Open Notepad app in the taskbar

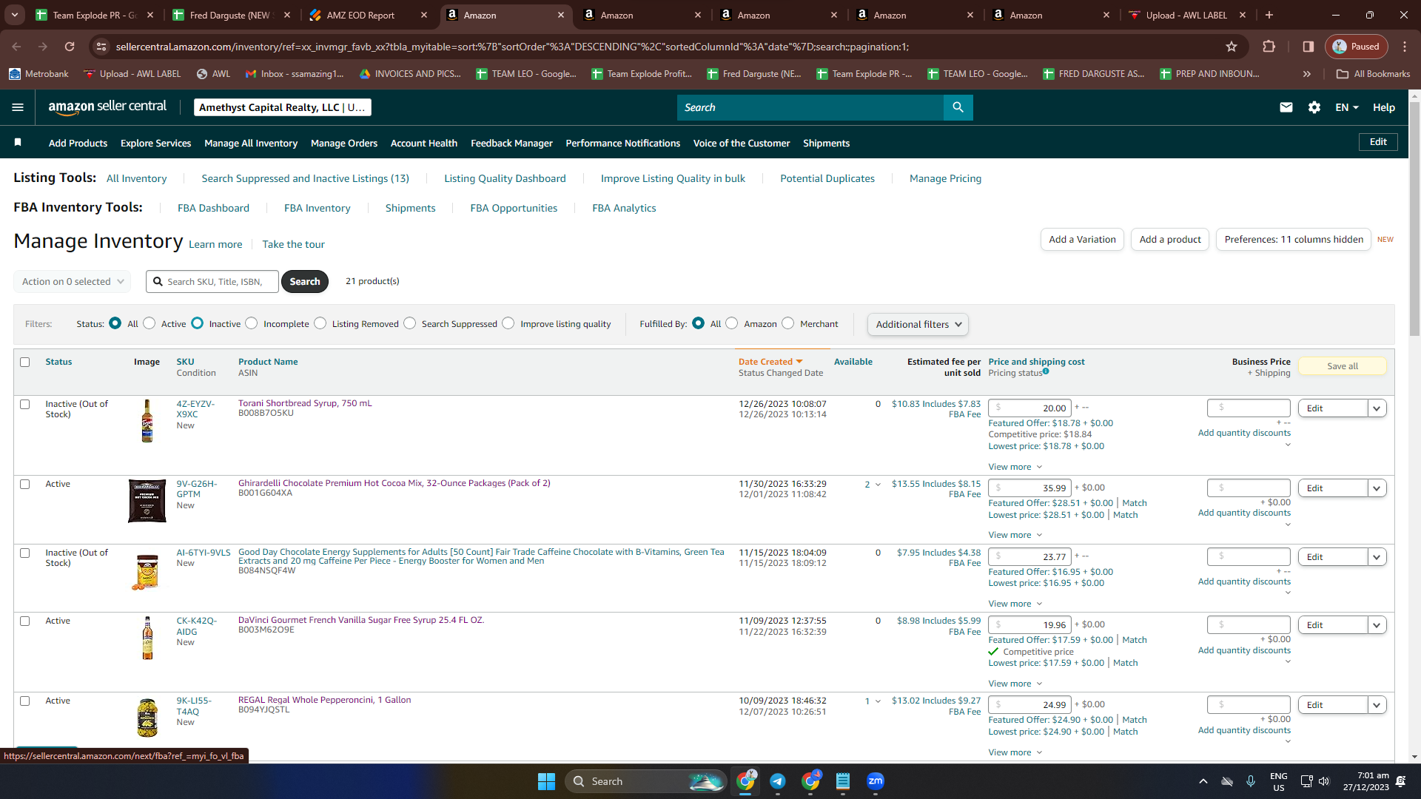(843, 781)
